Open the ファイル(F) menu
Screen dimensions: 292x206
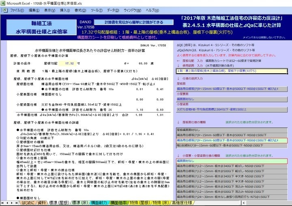tap(17, 10)
